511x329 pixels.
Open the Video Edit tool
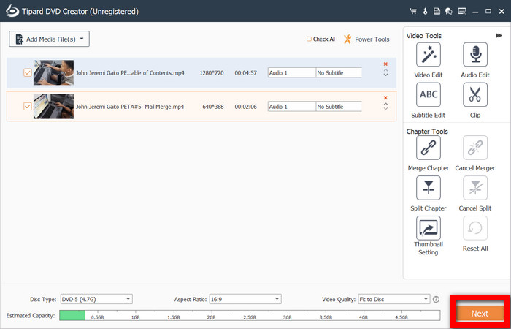tap(429, 55)
